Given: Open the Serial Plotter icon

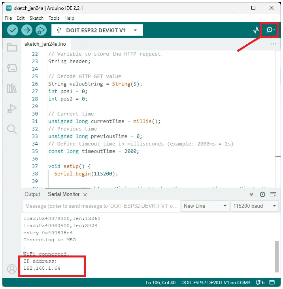Looking at the screenshot, I should 256,30.
